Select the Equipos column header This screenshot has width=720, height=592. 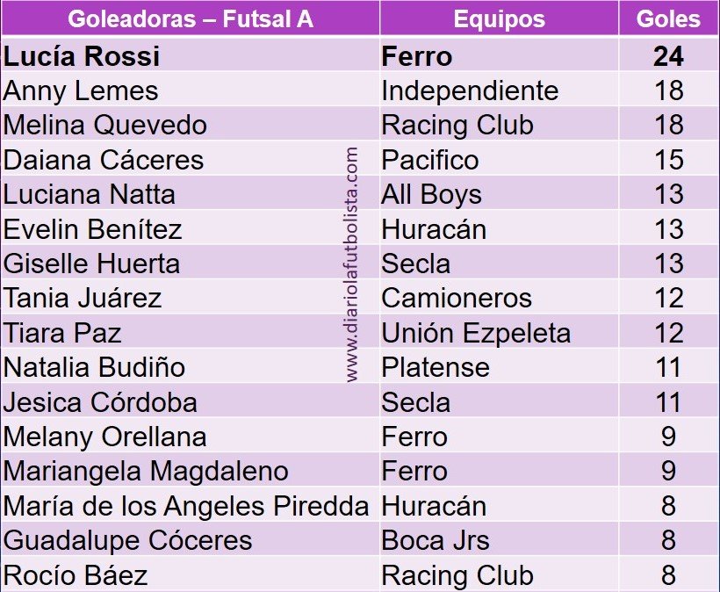point(499,18)
